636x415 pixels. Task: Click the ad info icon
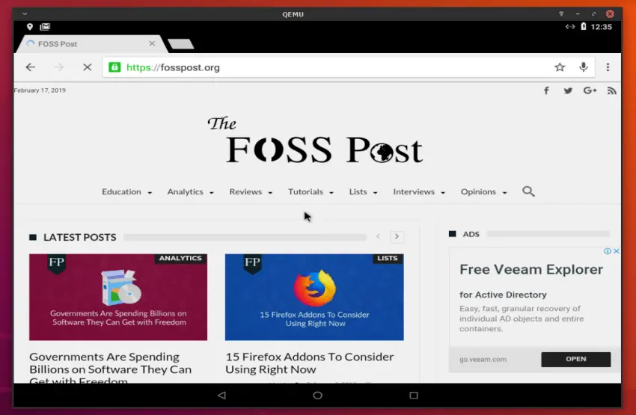(608, 251)
